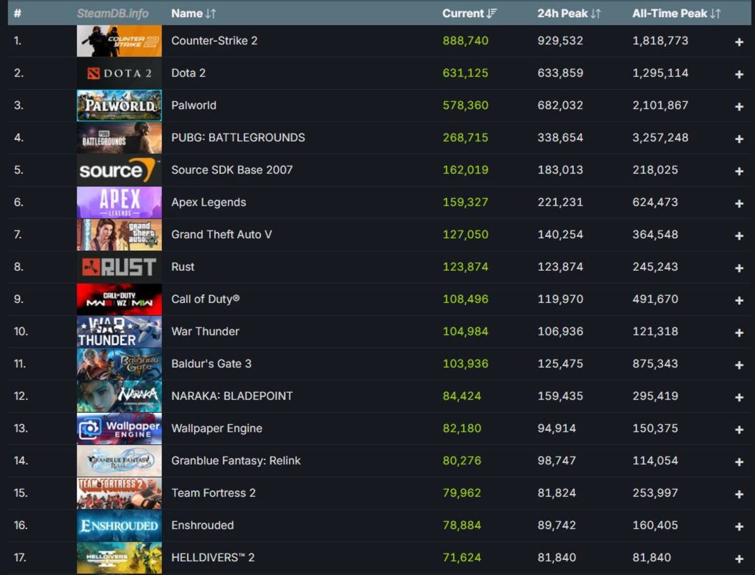Click plus icon on Baldur's Gate 3 row

click(x=739, y=364)
